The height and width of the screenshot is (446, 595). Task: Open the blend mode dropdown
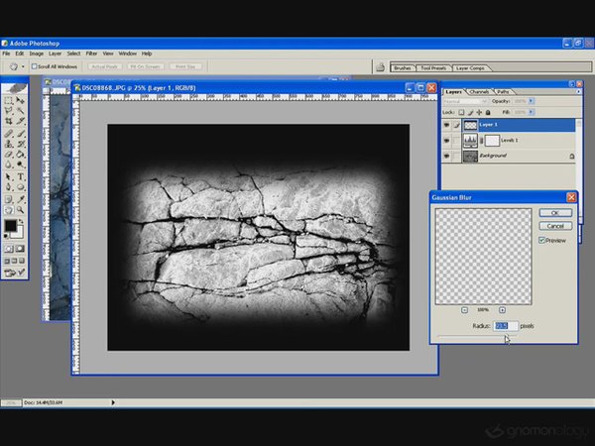(465, 101)
